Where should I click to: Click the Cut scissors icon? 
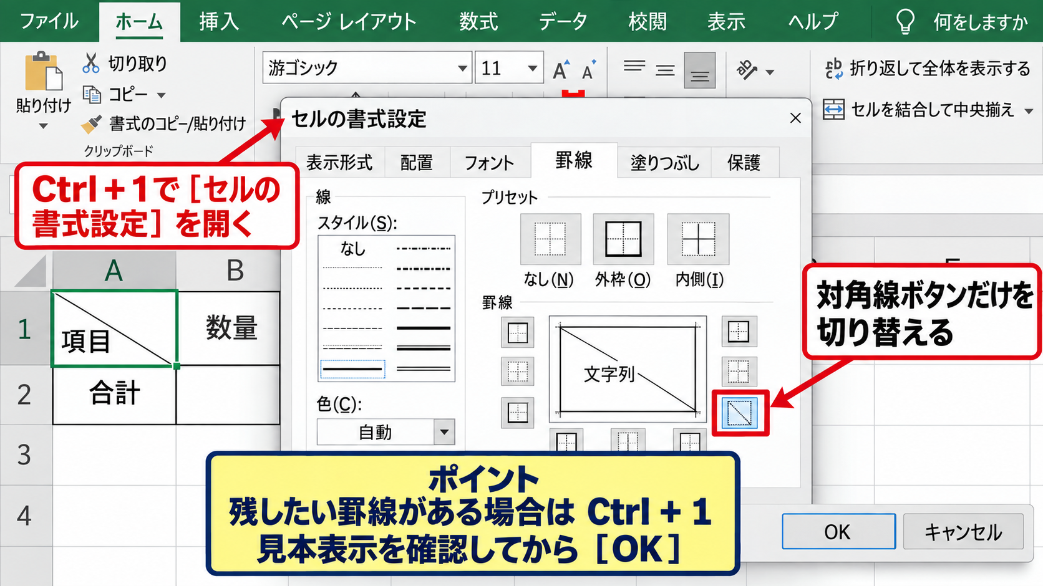(x=91, y=63)
